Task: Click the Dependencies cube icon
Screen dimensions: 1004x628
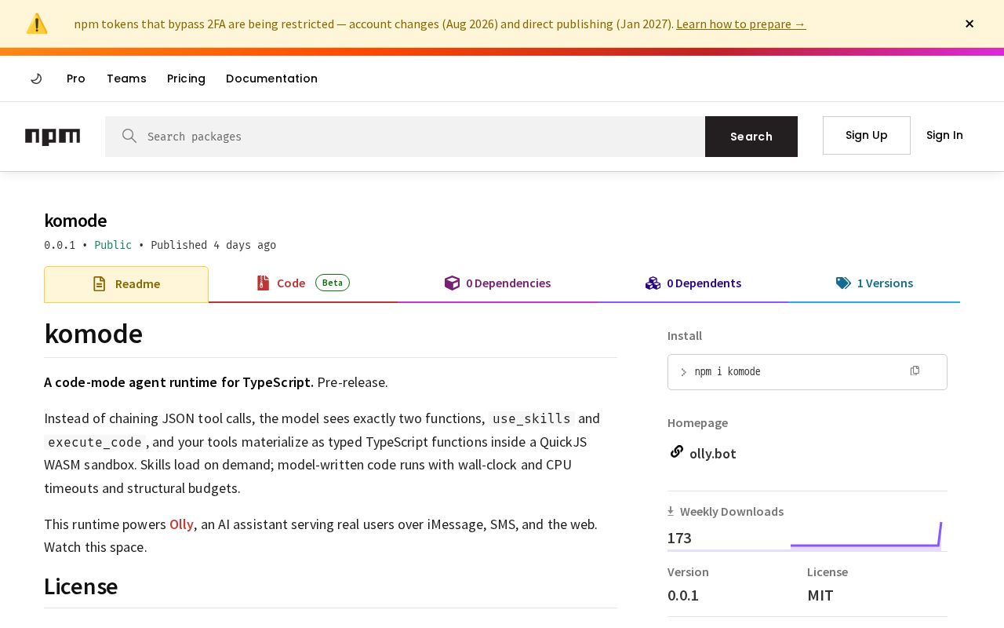Action: coord(452,283)
